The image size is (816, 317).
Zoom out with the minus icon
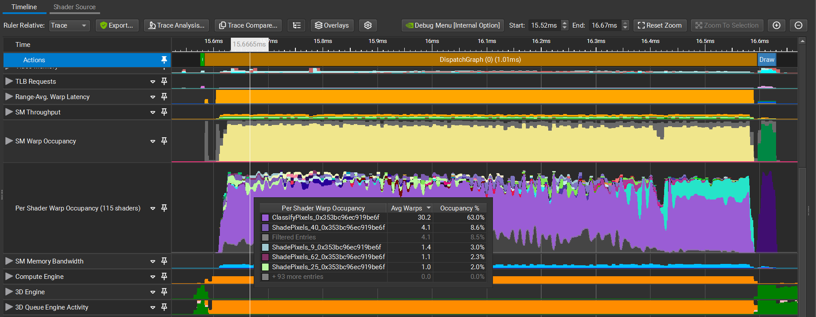(x=798, y=25)
